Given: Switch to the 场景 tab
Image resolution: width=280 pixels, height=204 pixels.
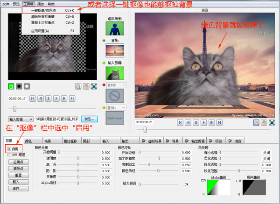Looking at the screenshot, I should 52,141.
